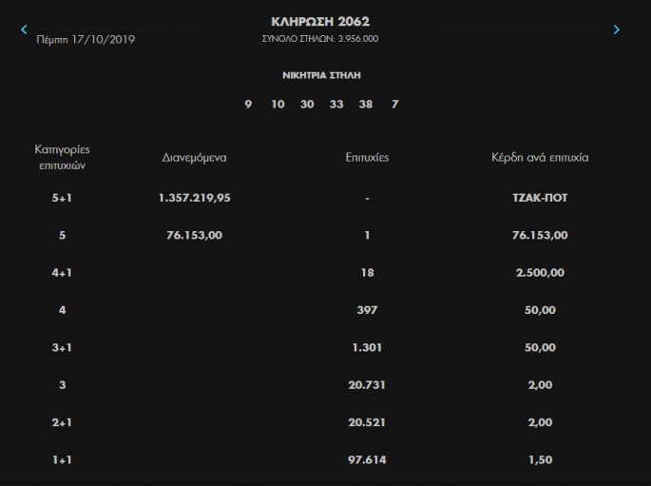
Task: Click the 1.357.219,95 distributed amount
Action: 194,198
